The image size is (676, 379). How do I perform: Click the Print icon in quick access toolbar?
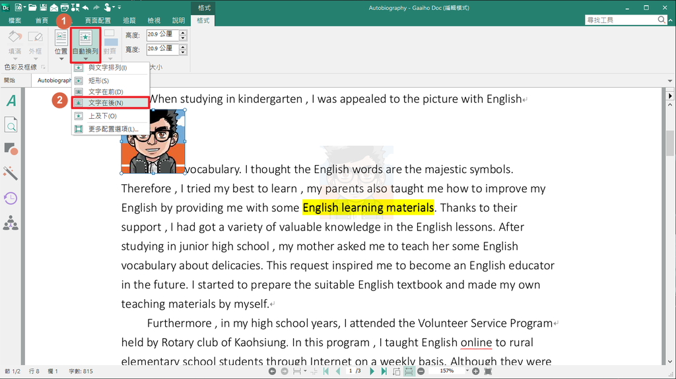click(64, 7)
